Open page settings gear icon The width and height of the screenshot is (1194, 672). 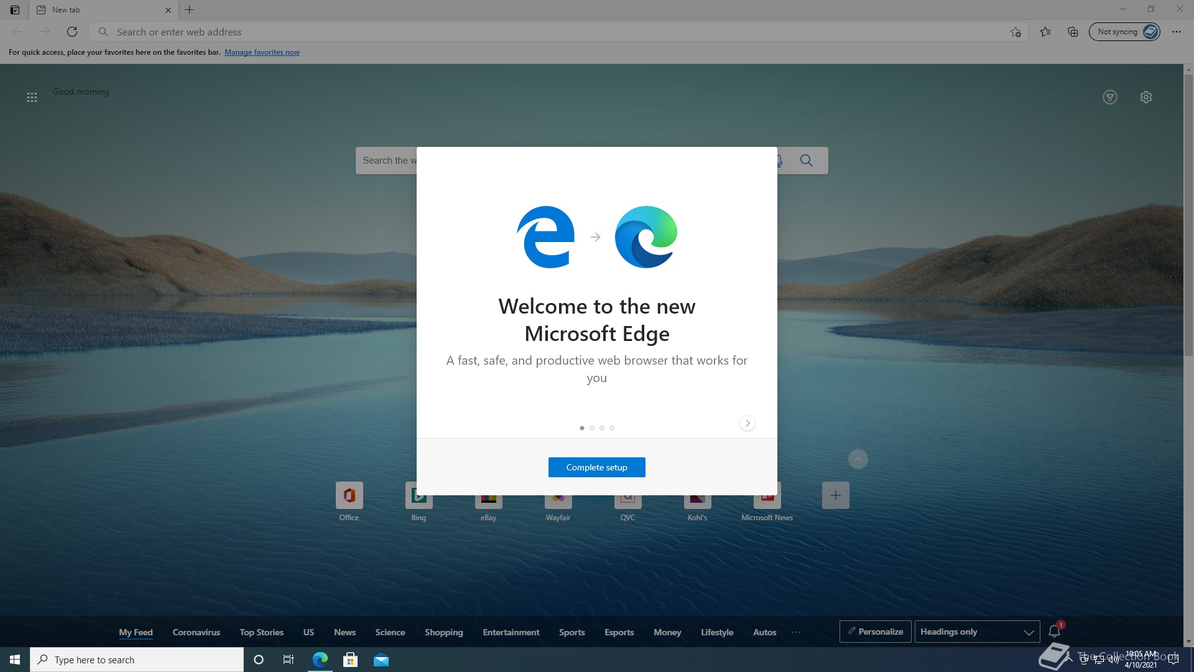click(x=1146, y=97)
